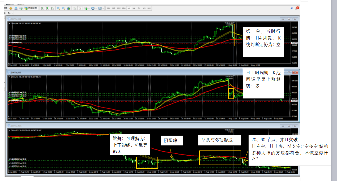
Task: Close the DXYm,M5 chart window
Action: [295, 126]
